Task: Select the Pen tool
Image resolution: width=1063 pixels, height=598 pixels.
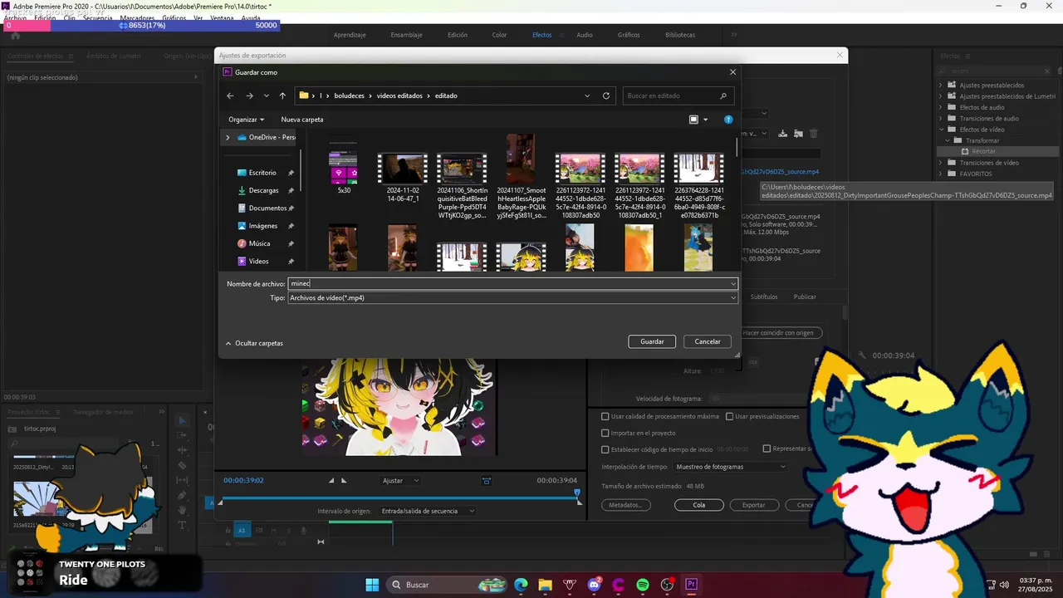Action: (182, 496)
